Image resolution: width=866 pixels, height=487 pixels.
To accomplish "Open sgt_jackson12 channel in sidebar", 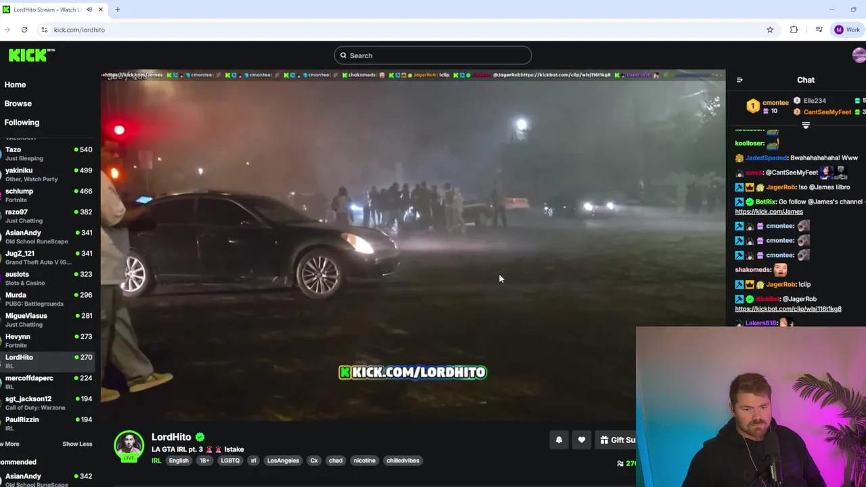I will [47, 403].
